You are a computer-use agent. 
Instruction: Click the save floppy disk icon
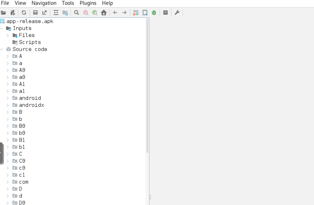pos(35,13)
